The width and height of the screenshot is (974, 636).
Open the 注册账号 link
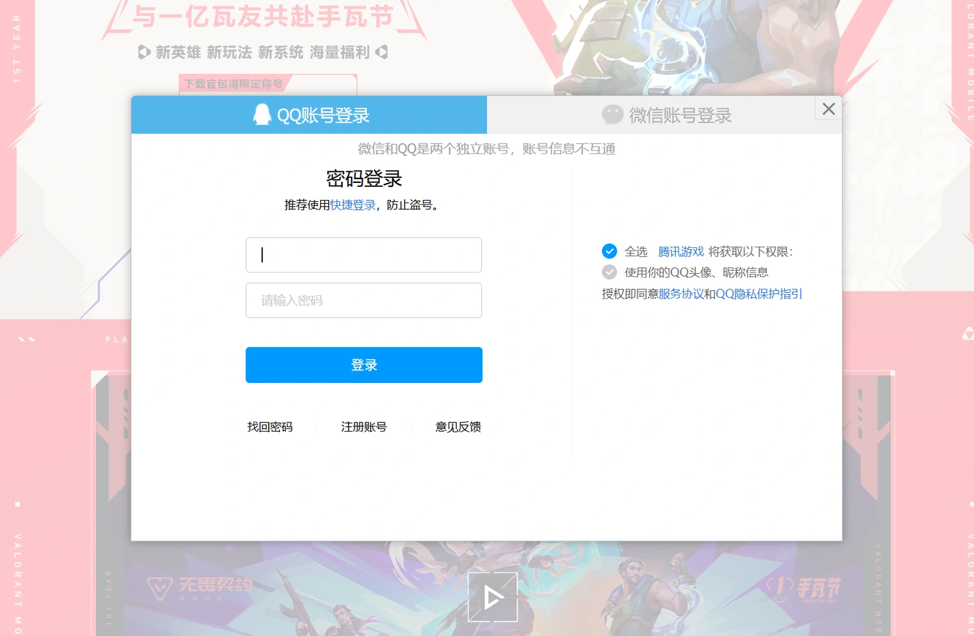point(364,427)
